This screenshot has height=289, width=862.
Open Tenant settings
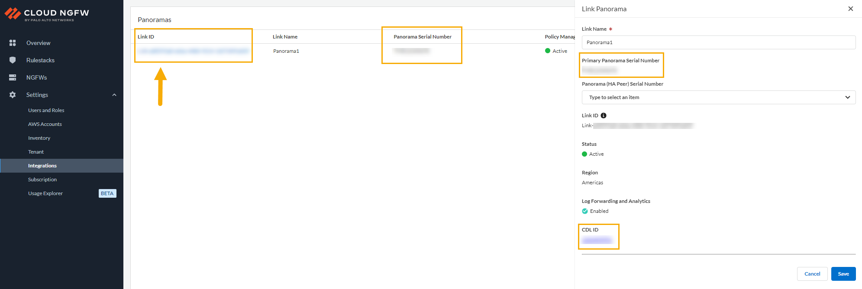point(36,152)
